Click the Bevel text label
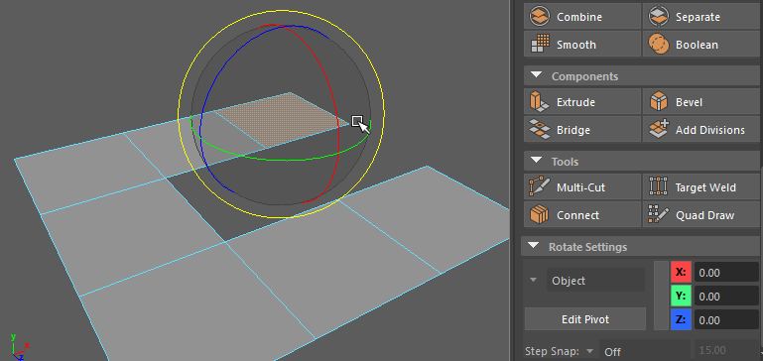 (689, 103)
